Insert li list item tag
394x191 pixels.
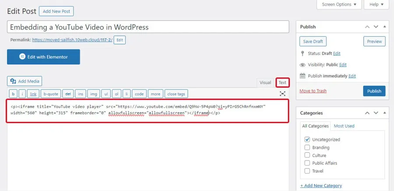coord(127,94)
